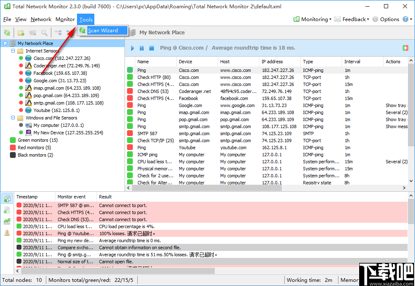Select the search toolbar icon
This screenshot has width=415, height=286.
pos(43,32)
